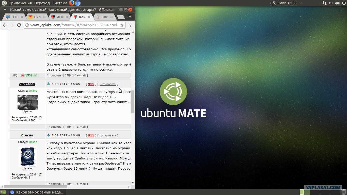Open the window menu icon in title bar
347x195 pixels.
tap(5, 10)
